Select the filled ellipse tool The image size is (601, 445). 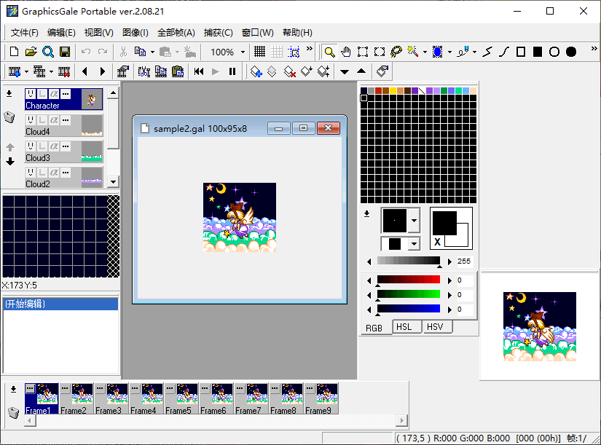(571, 52)
